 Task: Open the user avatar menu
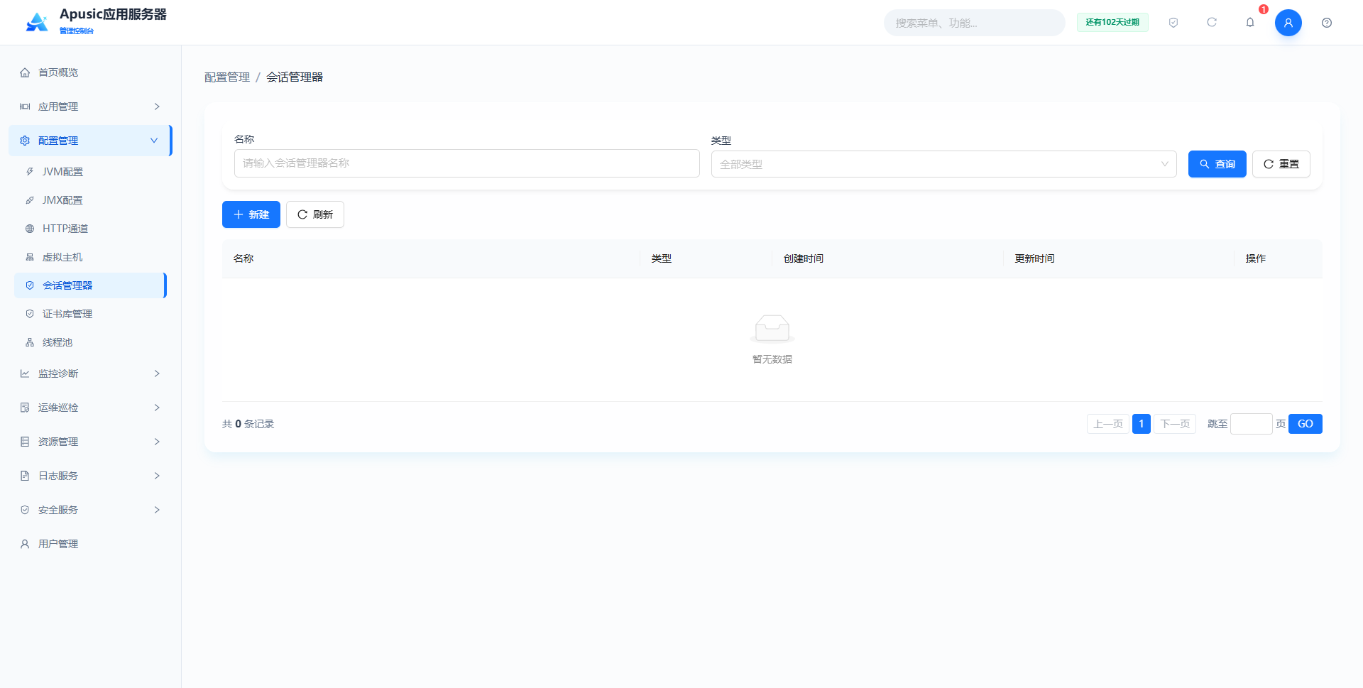click(x=1288, y=23)
